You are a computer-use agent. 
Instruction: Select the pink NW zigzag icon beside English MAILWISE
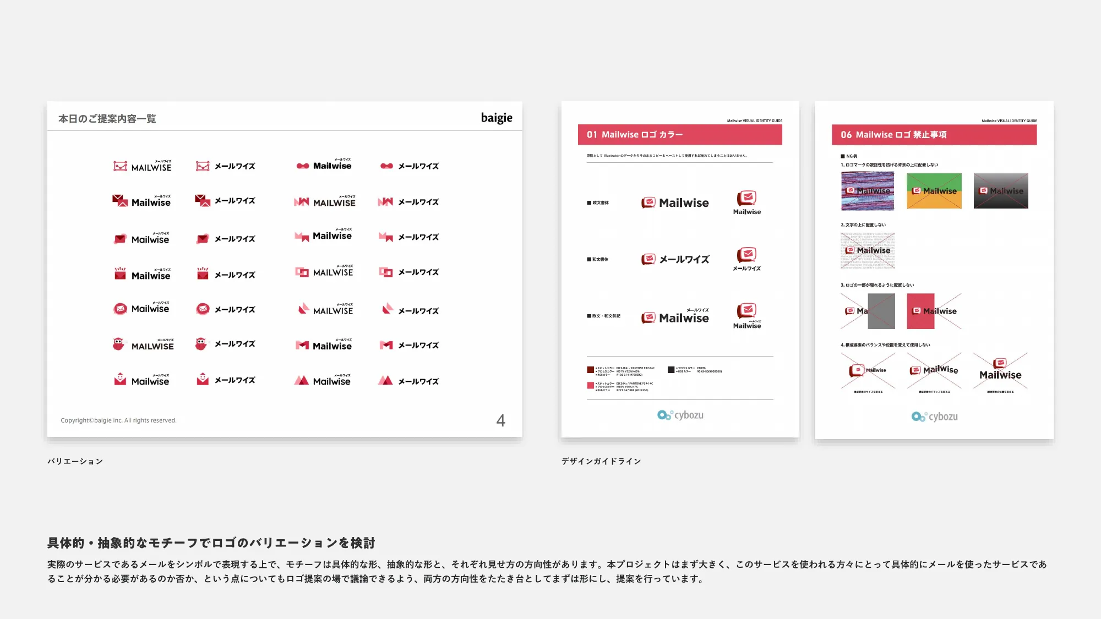pyautogui.click(x=301, y=202)
